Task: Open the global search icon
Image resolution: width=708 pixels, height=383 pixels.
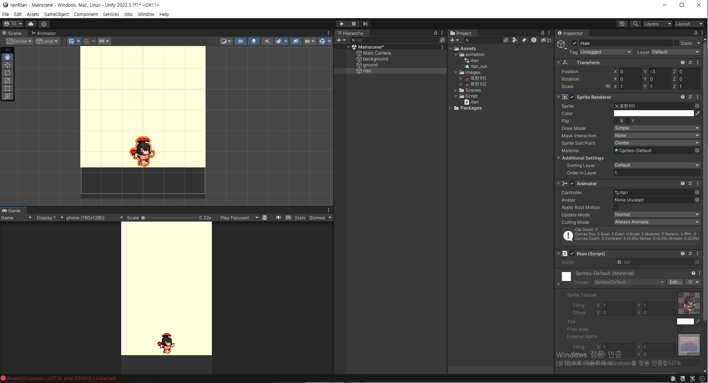Action: tap(636, 24)
